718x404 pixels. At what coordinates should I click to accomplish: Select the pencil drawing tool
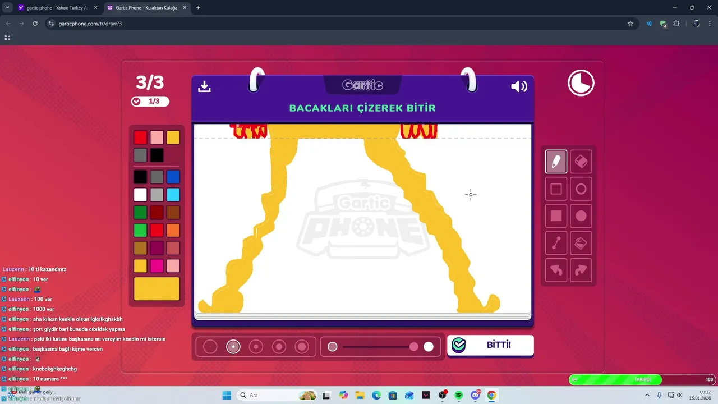(556, 162)
